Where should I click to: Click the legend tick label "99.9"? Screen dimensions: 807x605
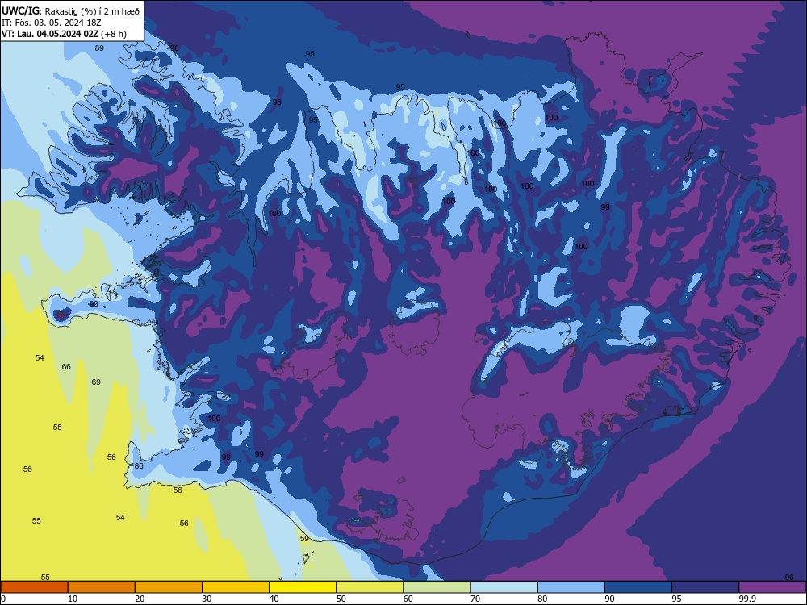pyautogui.click(x=747, y=599)
